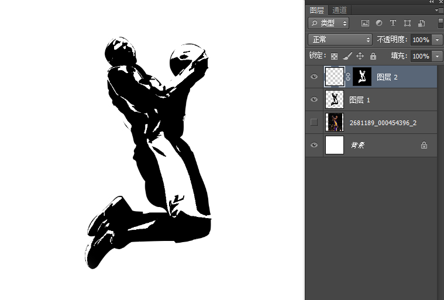Click the 填充 100% value field
The height and width of the screenshot is (300, 444).
(421, 56)
